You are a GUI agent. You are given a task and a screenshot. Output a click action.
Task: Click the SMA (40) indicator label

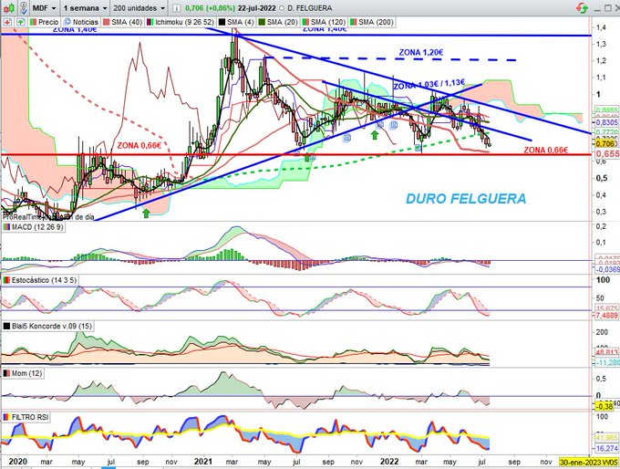tap(123, 22)
